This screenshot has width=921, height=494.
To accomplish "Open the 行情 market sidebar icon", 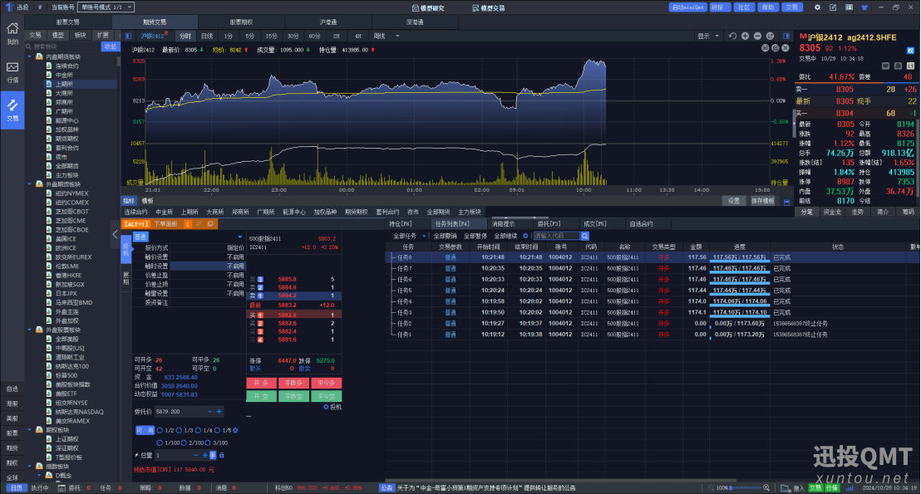I will (x=12, y=72).
